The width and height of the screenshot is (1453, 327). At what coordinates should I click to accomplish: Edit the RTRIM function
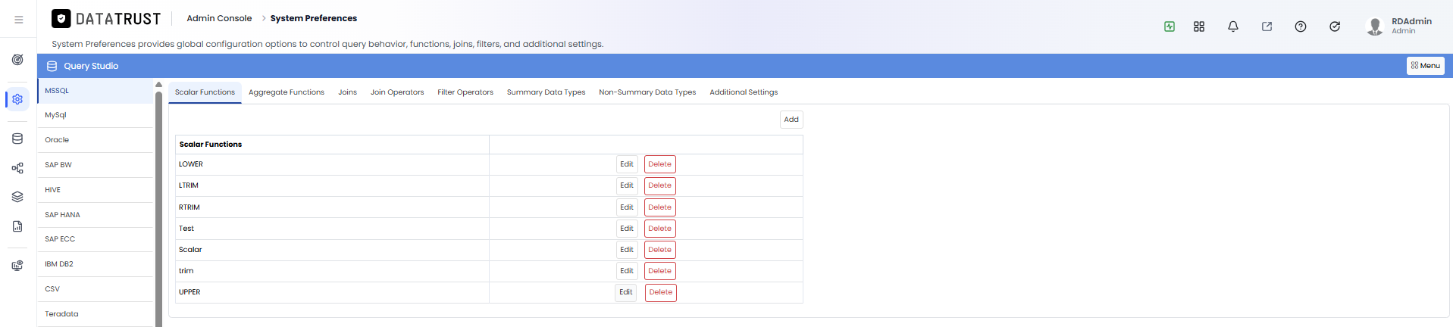tap(627, 207)
